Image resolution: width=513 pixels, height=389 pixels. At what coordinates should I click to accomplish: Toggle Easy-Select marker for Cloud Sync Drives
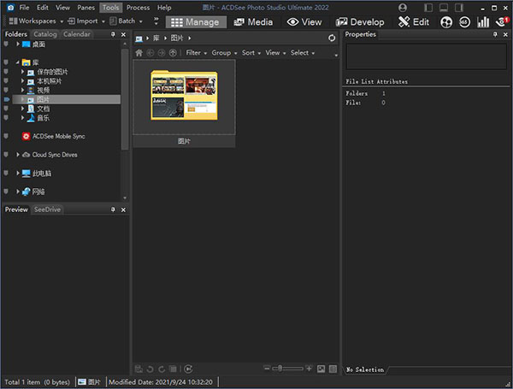tap(7, 155)
